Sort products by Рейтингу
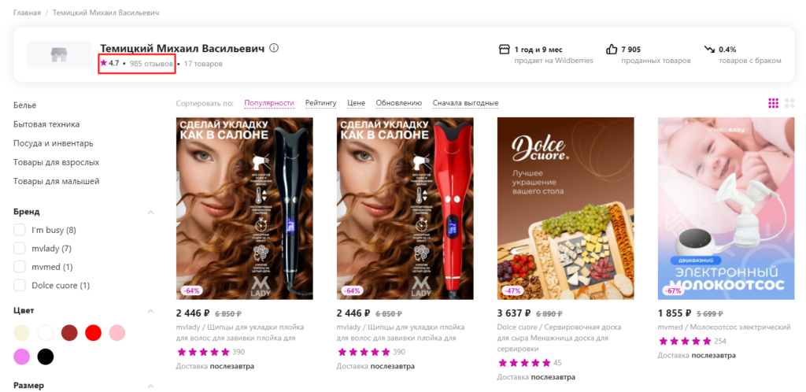This screenshot has height=392, width=806. click(x=321, y=103)
